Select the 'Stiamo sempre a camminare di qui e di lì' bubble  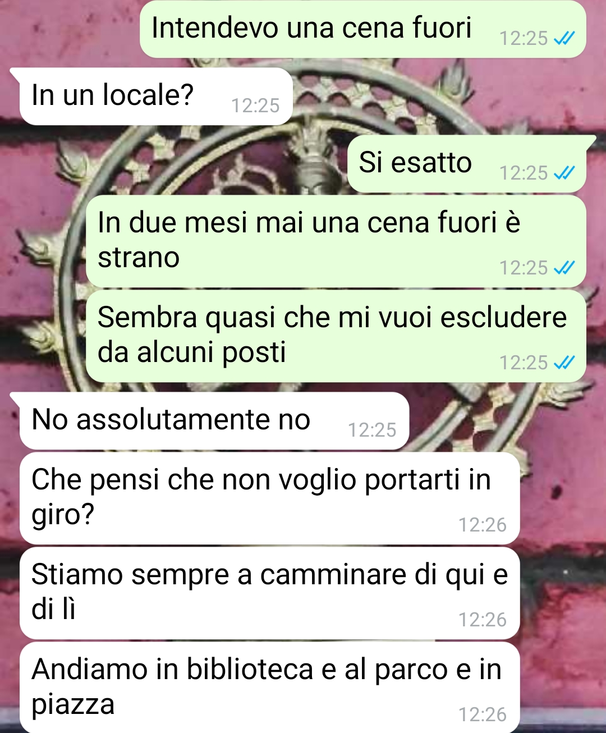click(x=270, y=593)
